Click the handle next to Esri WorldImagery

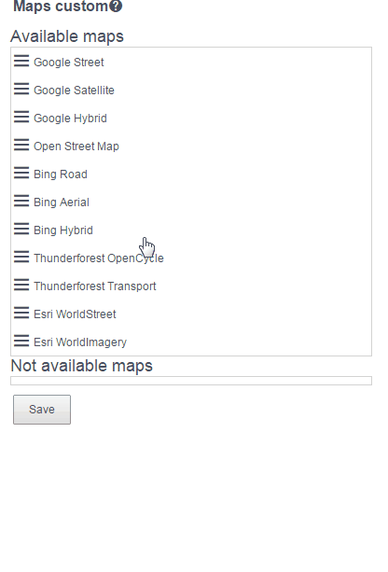pos(21,341)
